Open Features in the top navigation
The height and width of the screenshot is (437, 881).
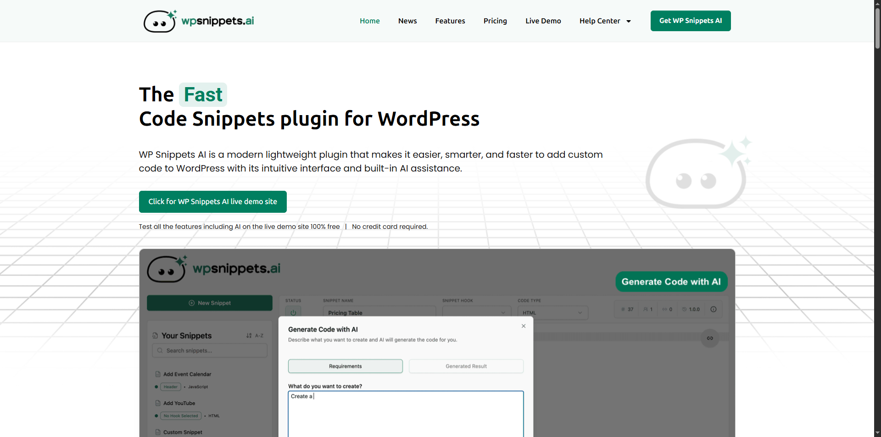click(x=450, y=21)
